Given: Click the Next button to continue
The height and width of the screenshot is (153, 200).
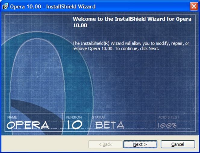Looking at the screenshot, I should point(140,144).
